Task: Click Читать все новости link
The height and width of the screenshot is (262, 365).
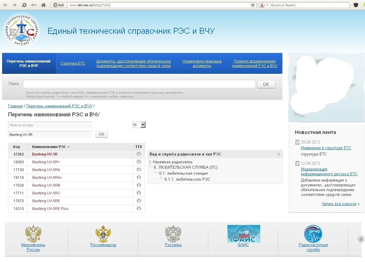Action: tap(339, 204)
